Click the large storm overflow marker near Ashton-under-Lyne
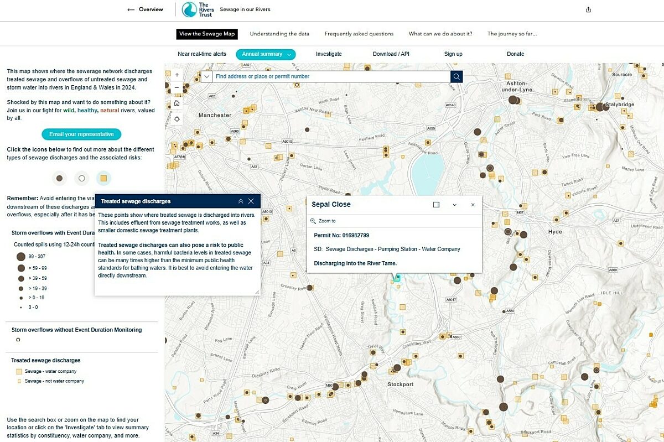Screen dimensions: 664x442 [x=513, y=100]
